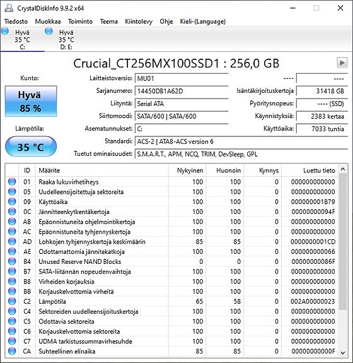
Task: Open the Teema menu
Action: 108,21
